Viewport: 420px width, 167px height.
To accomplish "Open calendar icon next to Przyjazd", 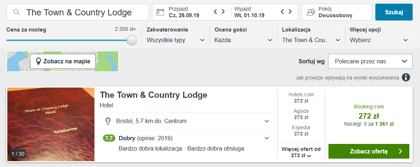I will coord(160,12).
